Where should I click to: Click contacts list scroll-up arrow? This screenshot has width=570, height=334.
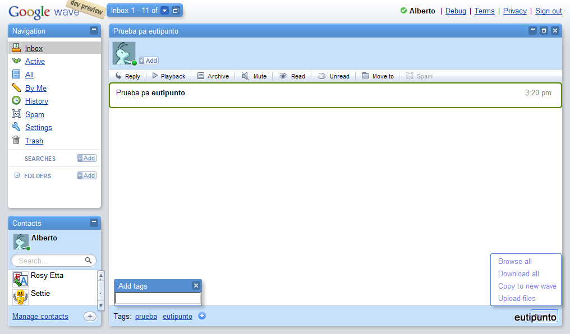coord(101,276)
